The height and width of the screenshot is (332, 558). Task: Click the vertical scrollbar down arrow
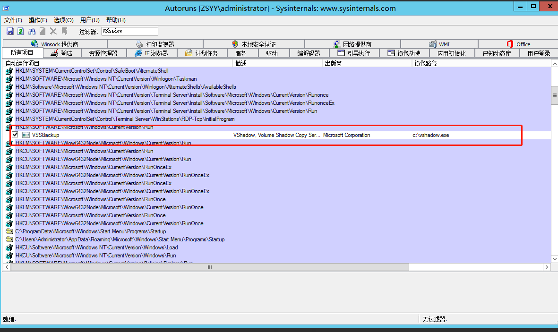[554, 258]
